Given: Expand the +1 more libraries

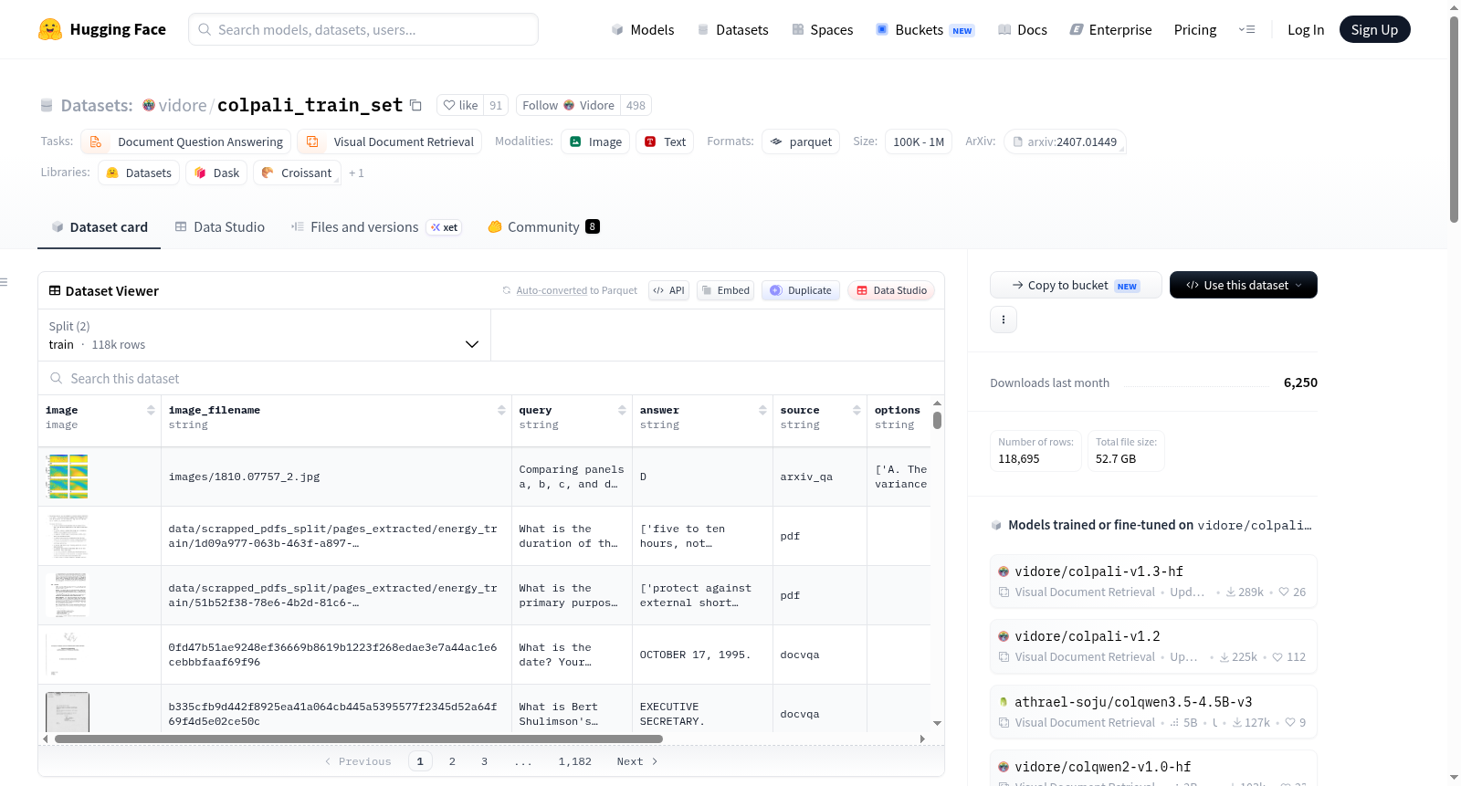Looking at the screenshot, I should (356, 173).
